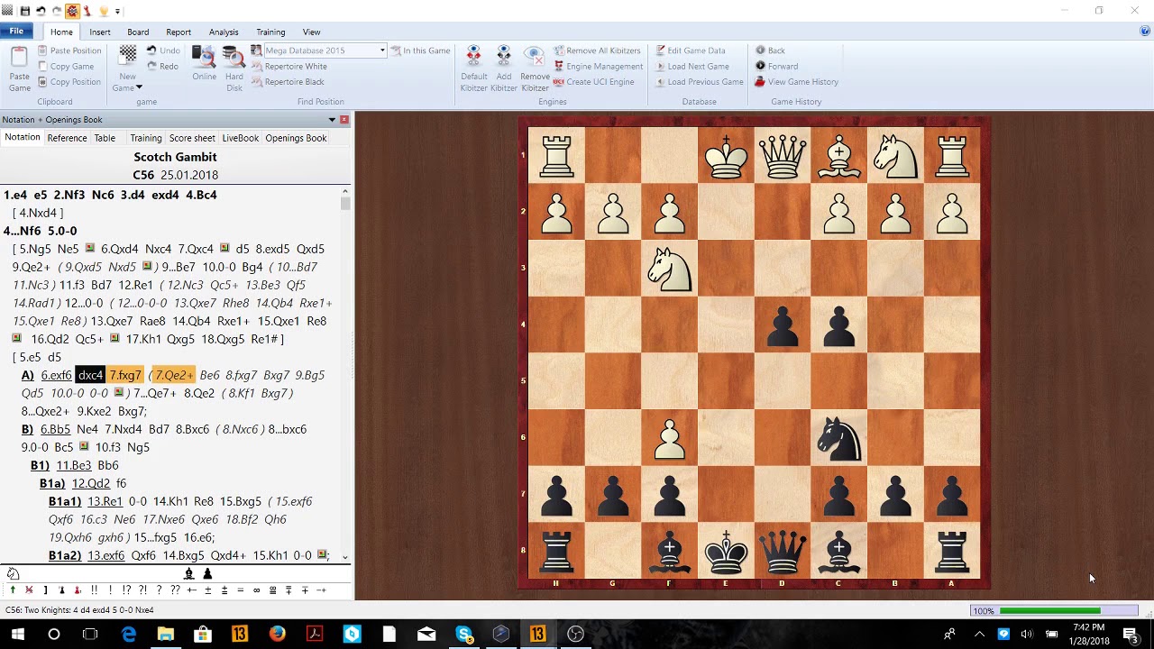Close the Notation pane with red X
Image resolution: width=1154 pixels, height=649 pixels.
343,119
